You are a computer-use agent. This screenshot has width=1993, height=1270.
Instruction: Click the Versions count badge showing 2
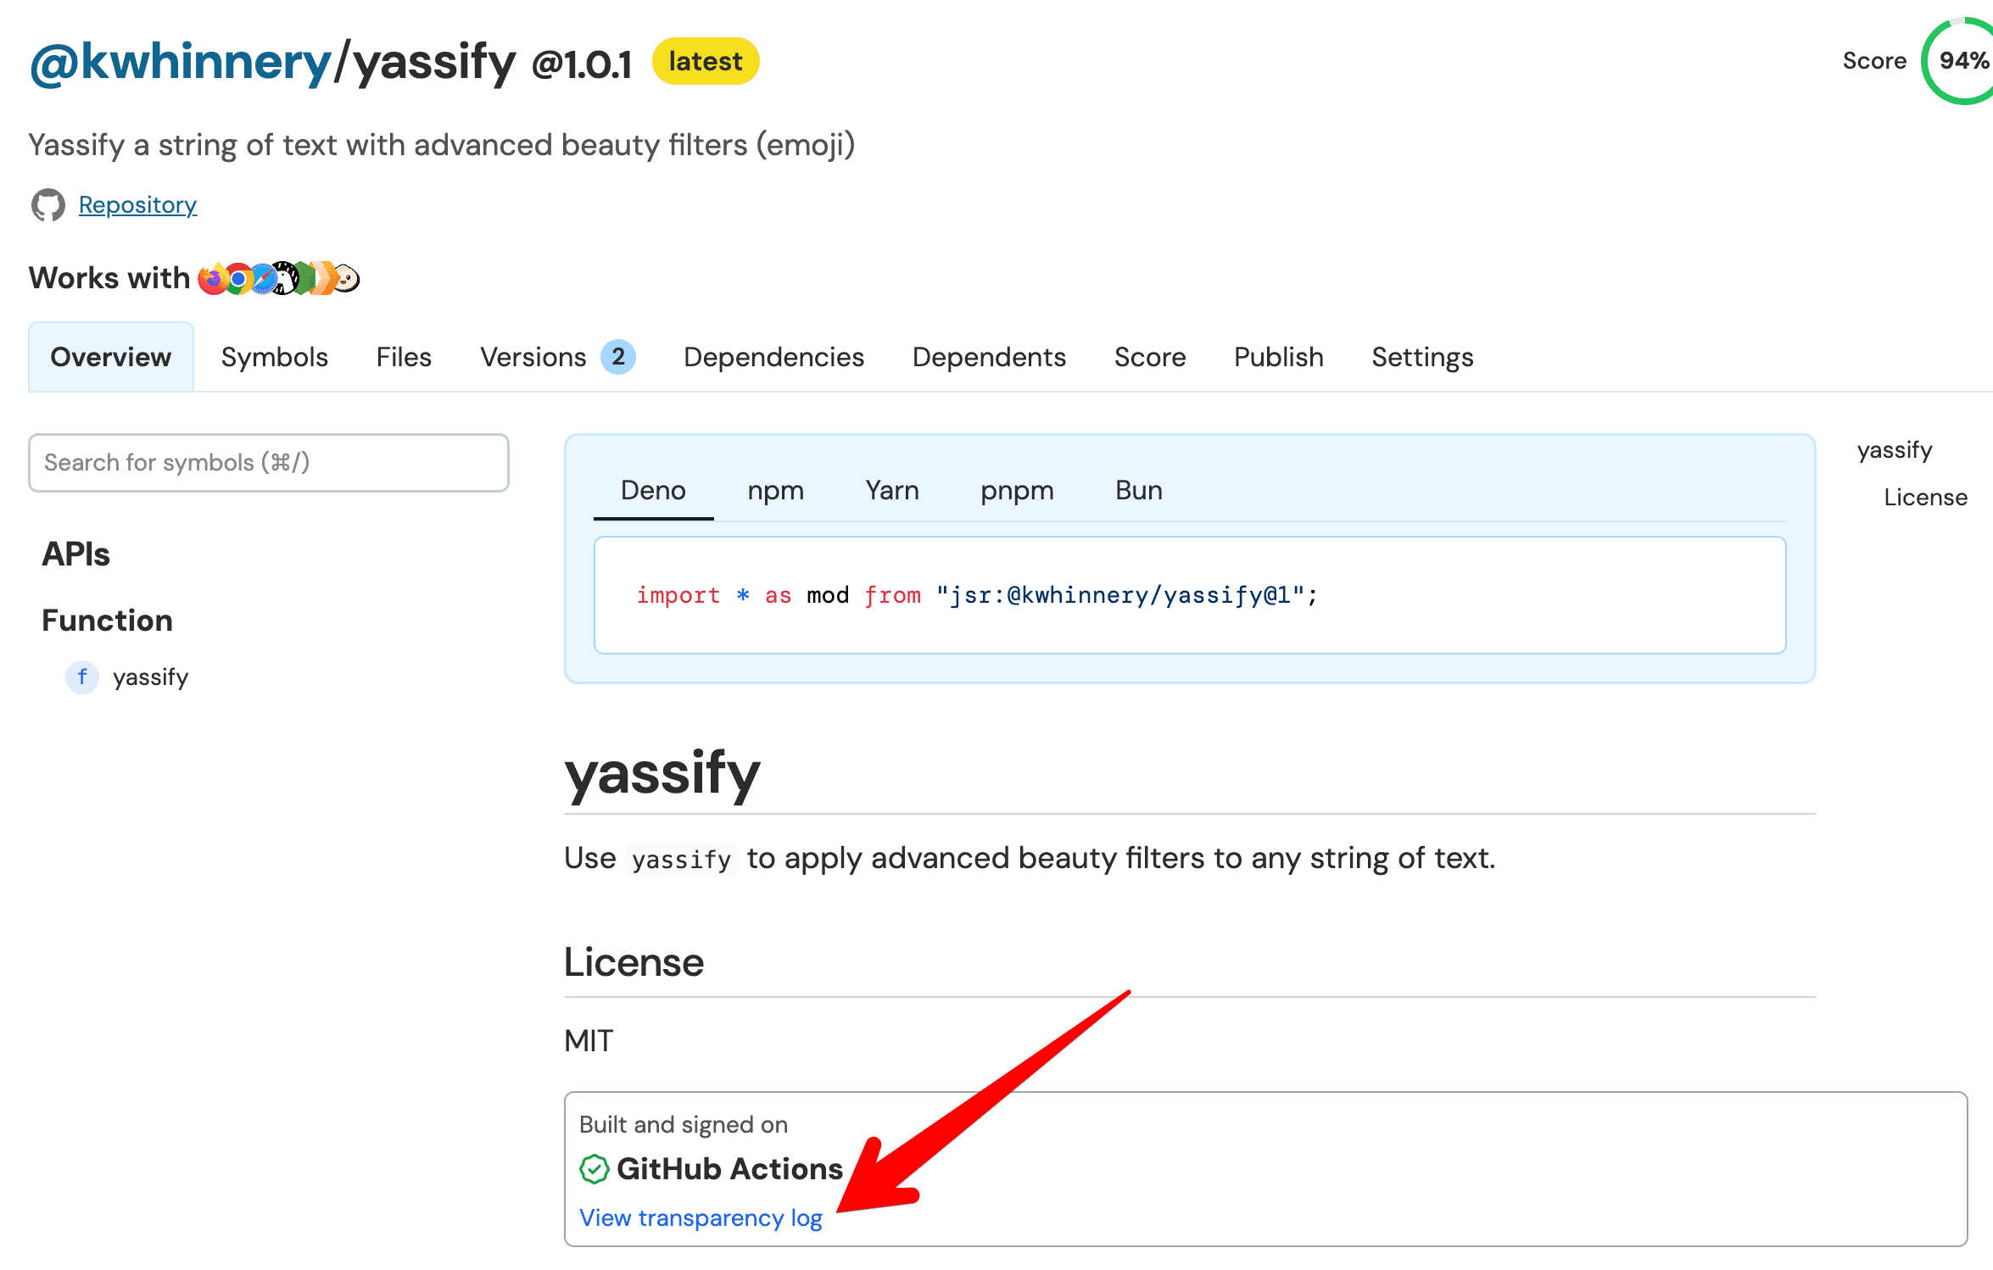point(618,357)
